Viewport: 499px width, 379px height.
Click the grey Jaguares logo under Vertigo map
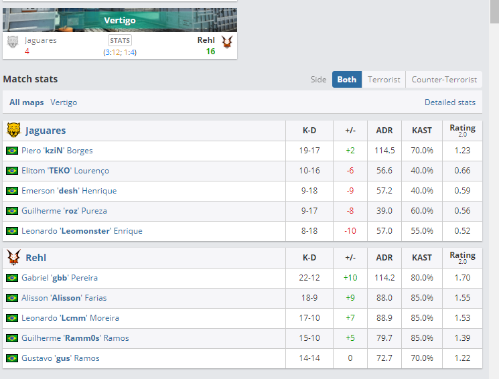pos(13,42)
